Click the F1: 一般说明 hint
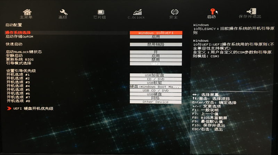278x155 pixels. 205,110
